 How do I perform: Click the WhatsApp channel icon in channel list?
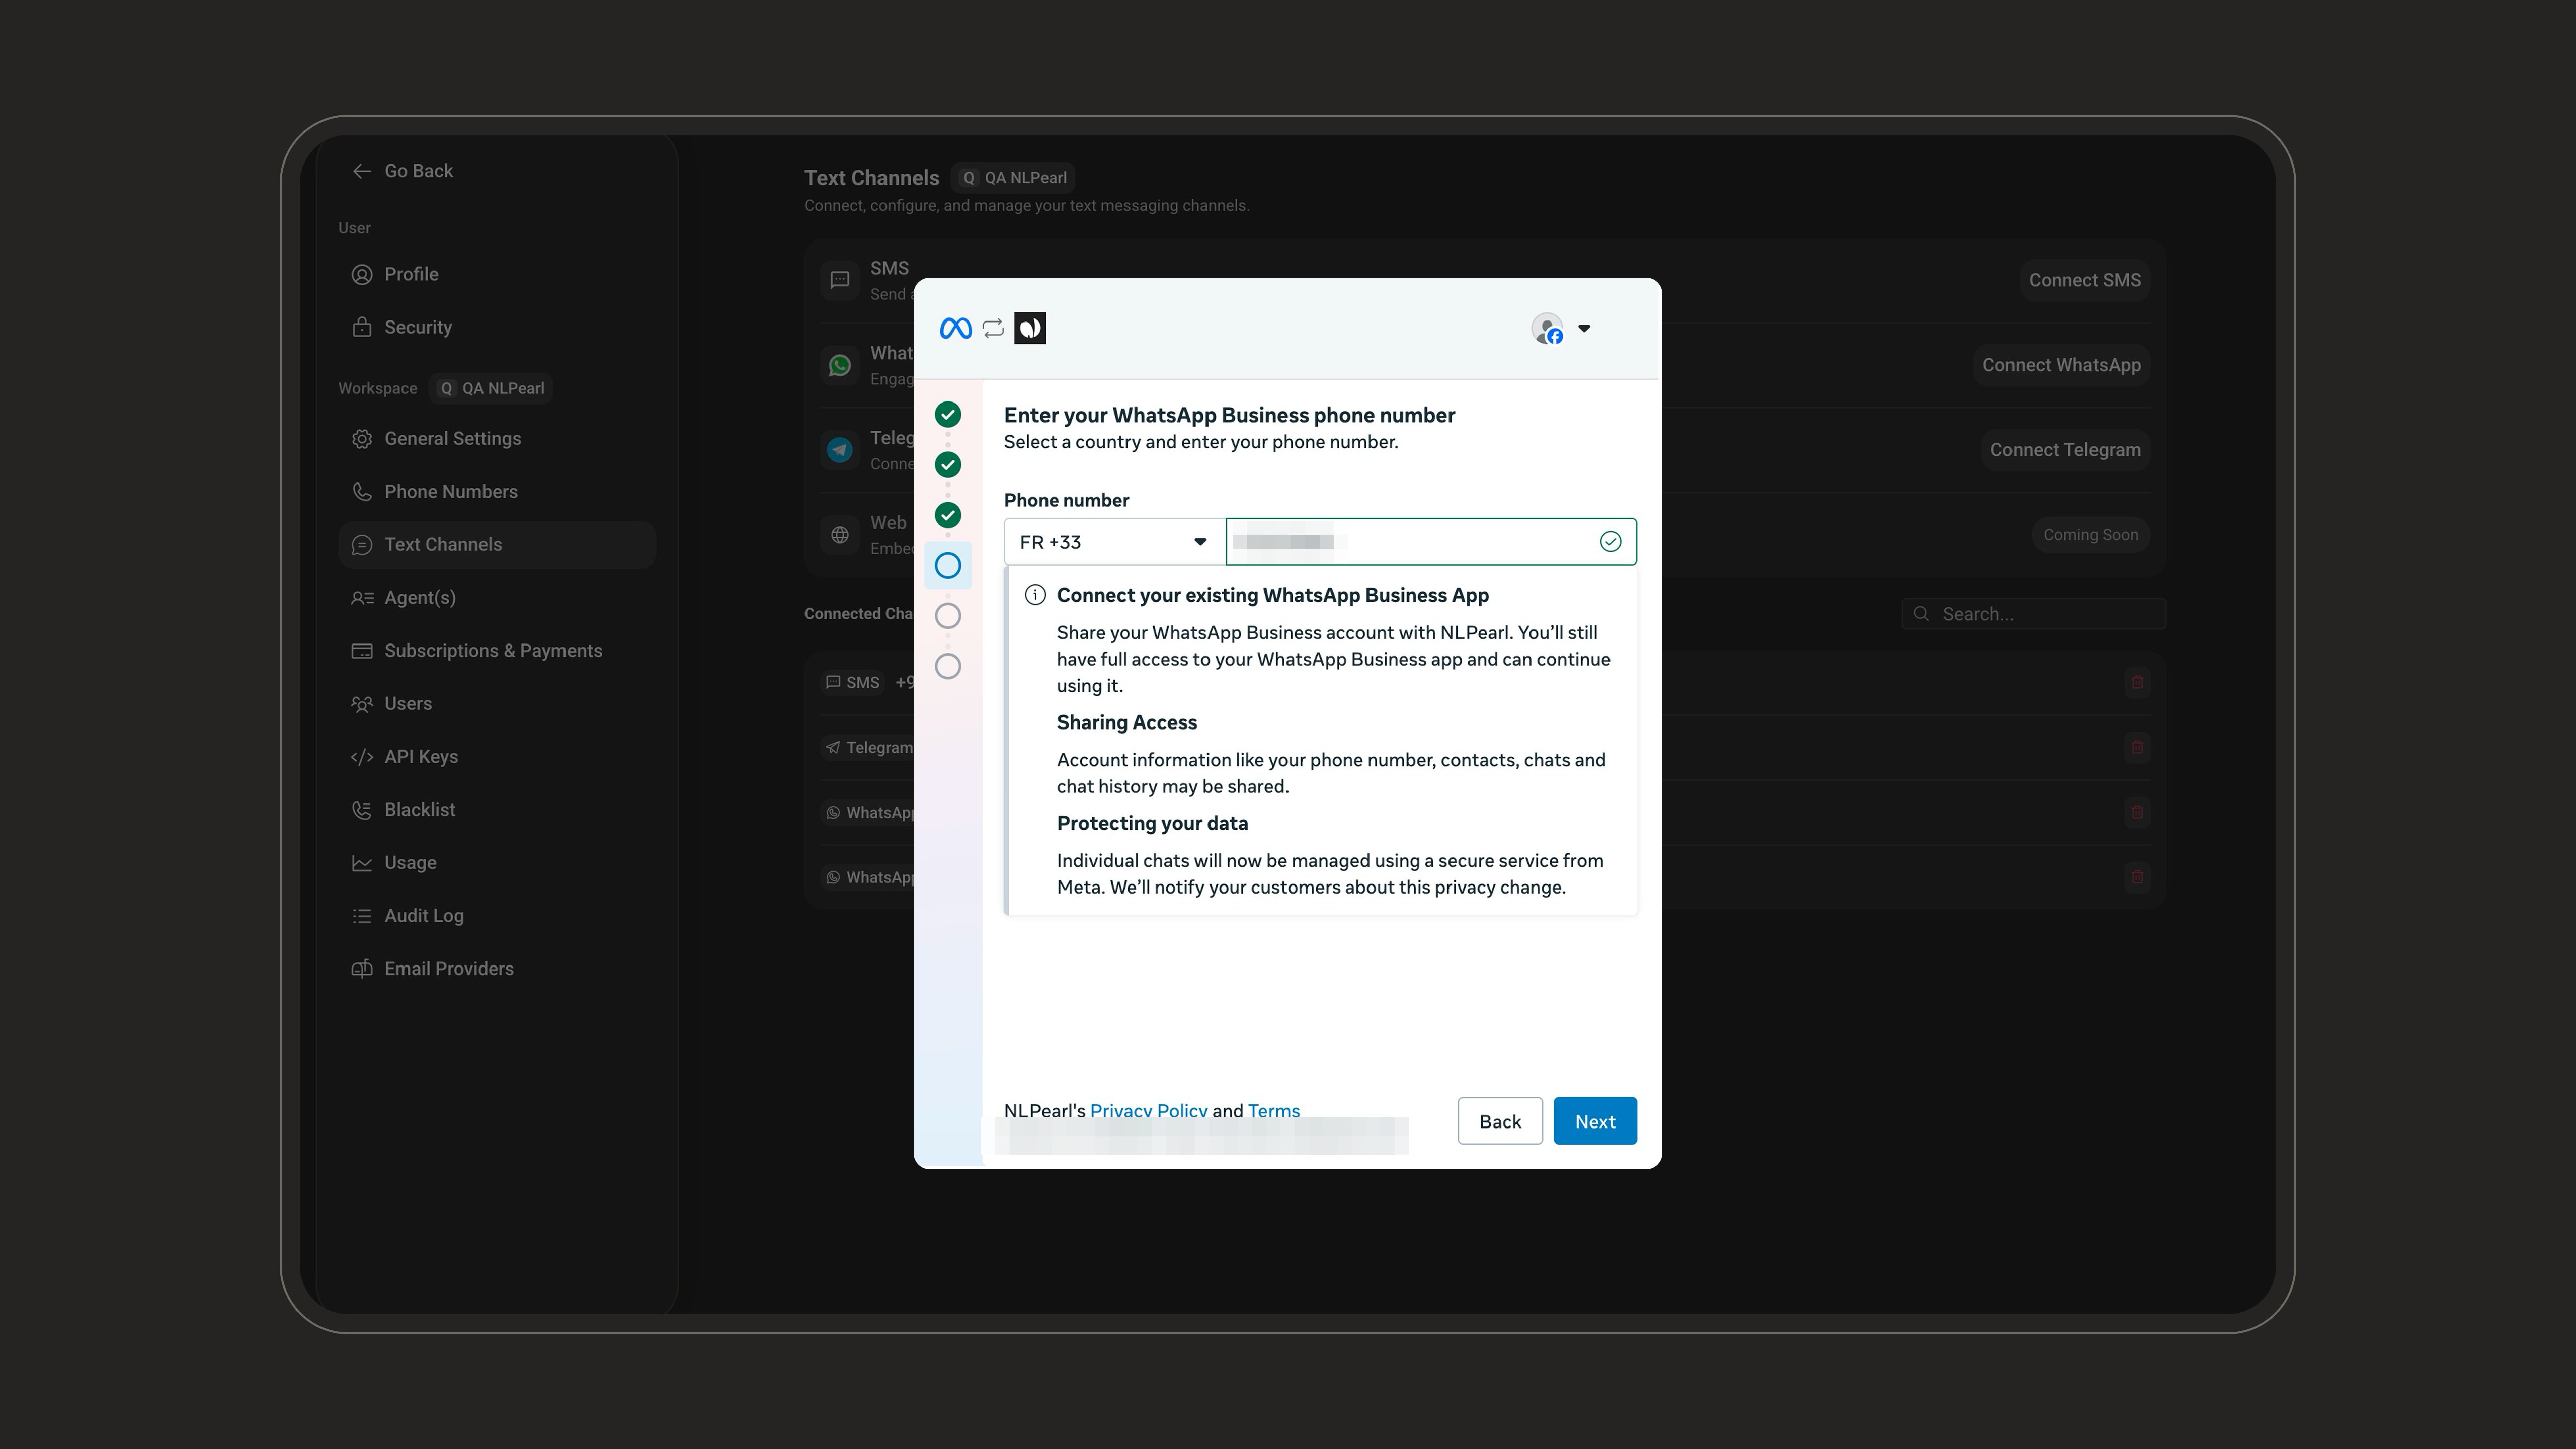(x=840, y=365)
